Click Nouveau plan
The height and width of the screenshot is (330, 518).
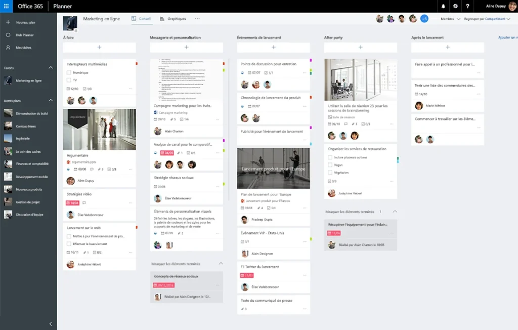click(25, 22)
